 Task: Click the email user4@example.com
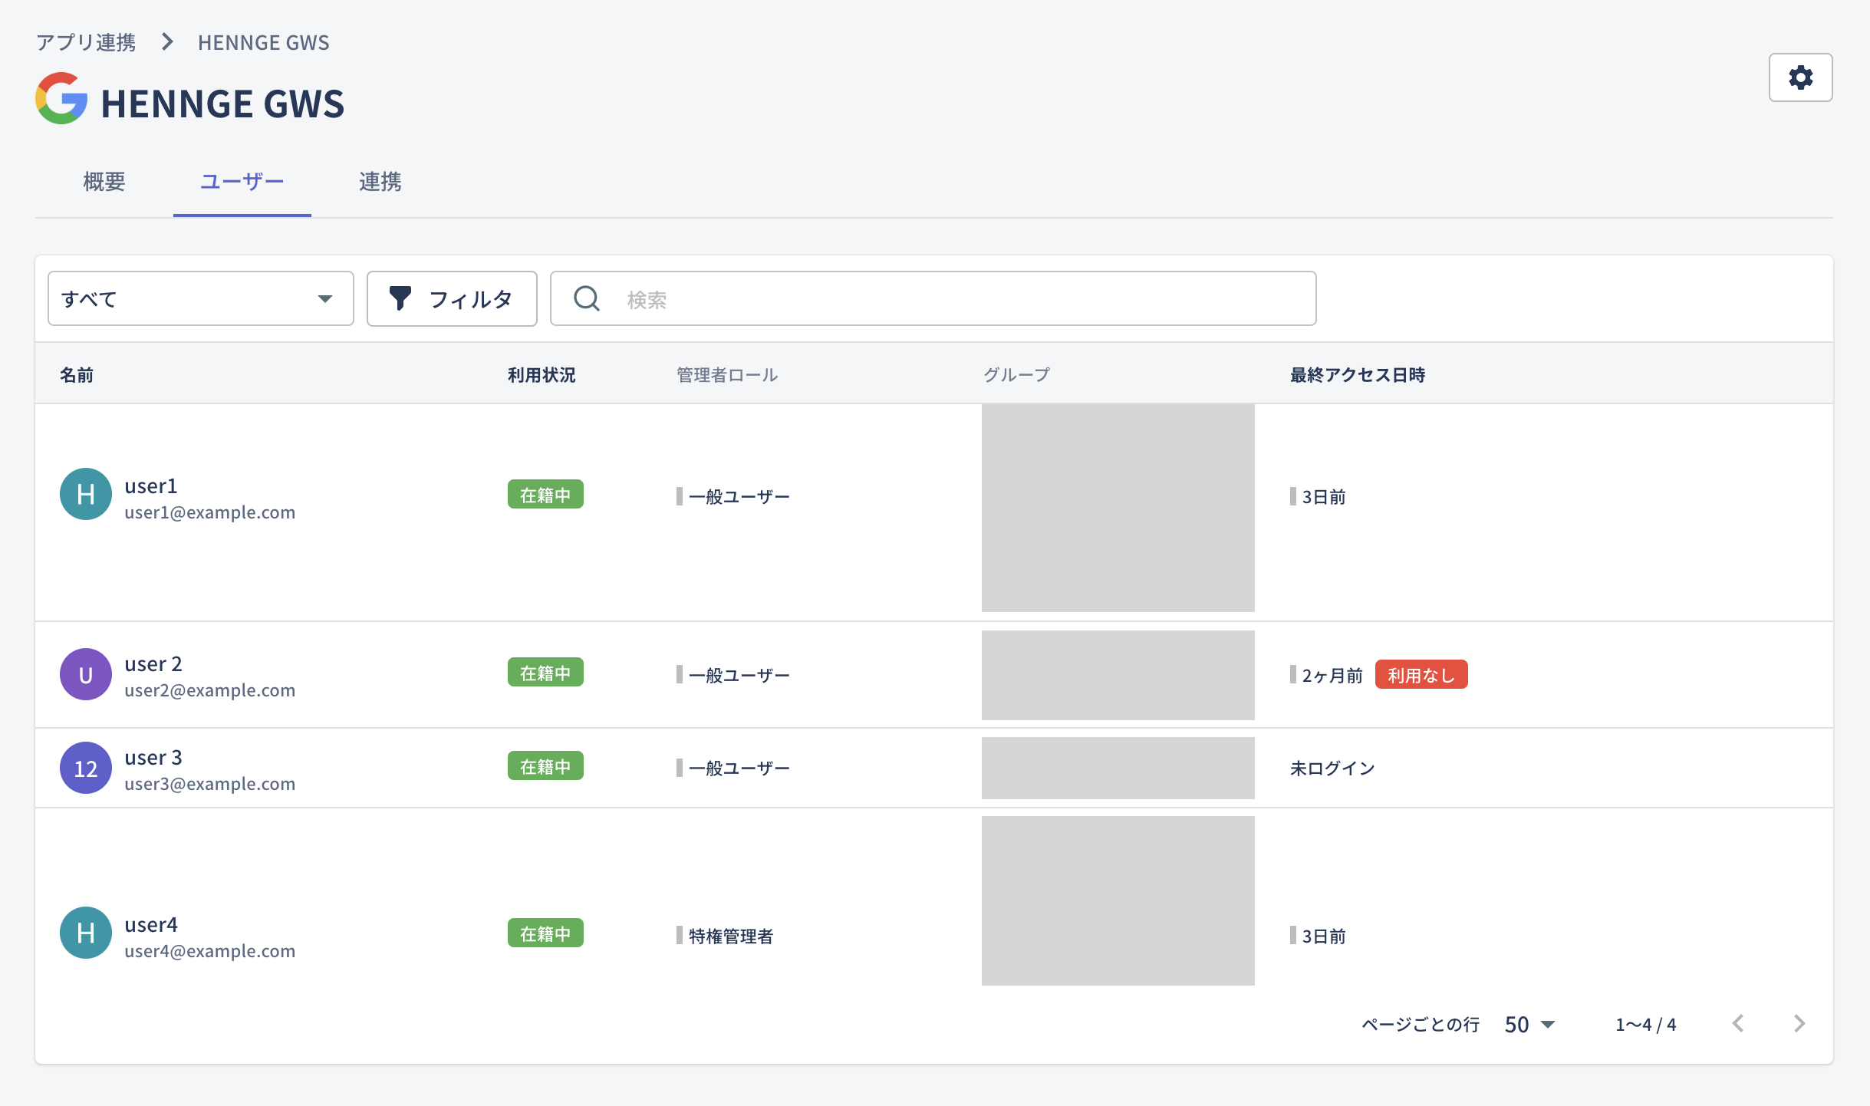click(210, 951)
